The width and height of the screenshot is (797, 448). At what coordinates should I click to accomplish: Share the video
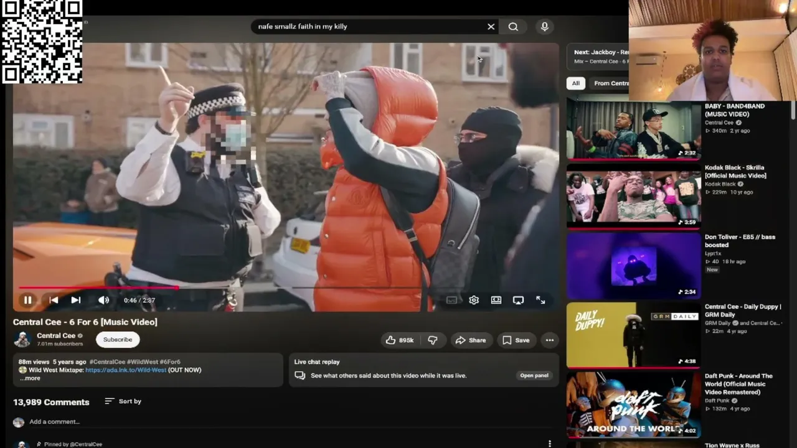point(471,340)
